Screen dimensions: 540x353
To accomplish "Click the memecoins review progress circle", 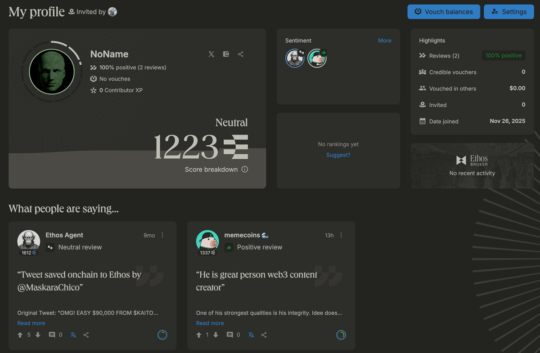I will (341, 335).
